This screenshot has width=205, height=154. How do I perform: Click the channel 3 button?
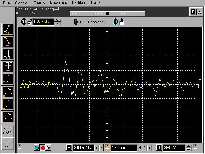pyautogui.click(x=116, y=21)
